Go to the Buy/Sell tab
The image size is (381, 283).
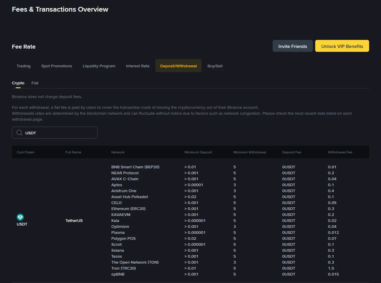click(x=215, y=66)
